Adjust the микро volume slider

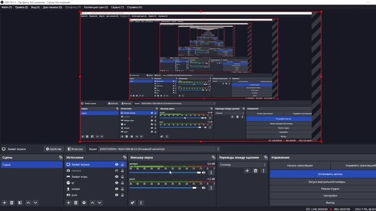tap(165, 172)
